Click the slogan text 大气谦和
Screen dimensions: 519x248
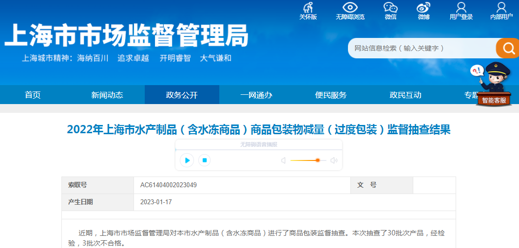215,58
